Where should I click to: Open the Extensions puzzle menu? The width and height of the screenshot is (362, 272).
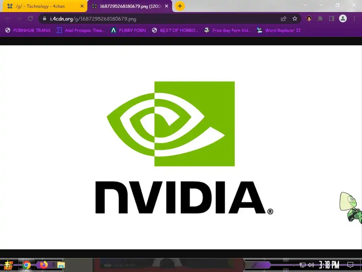tap(320, 18)
